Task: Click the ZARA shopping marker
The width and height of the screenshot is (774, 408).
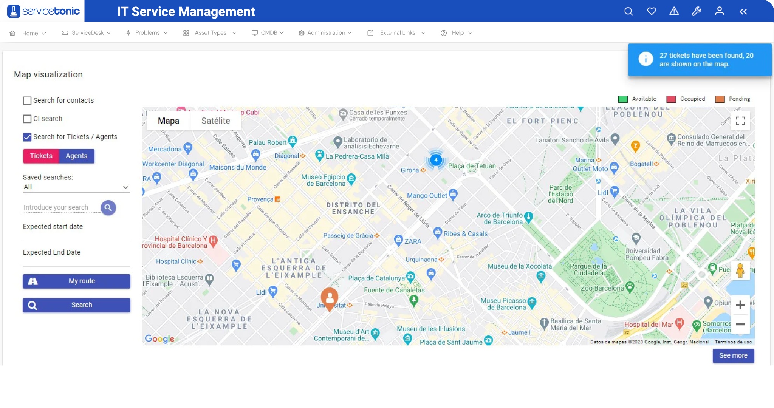Action: (x=398, y=240)
